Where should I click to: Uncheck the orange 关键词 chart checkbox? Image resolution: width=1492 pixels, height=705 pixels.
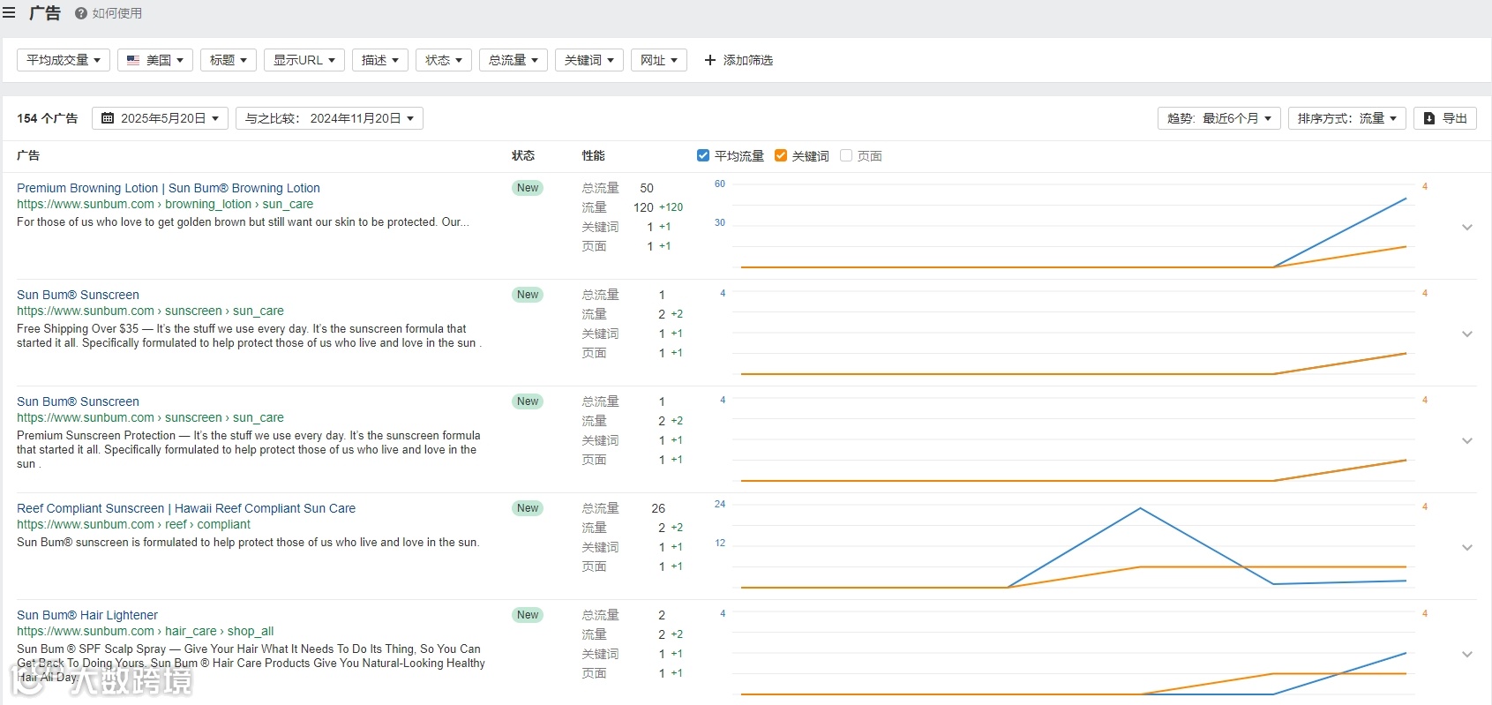tap(781, 155)
